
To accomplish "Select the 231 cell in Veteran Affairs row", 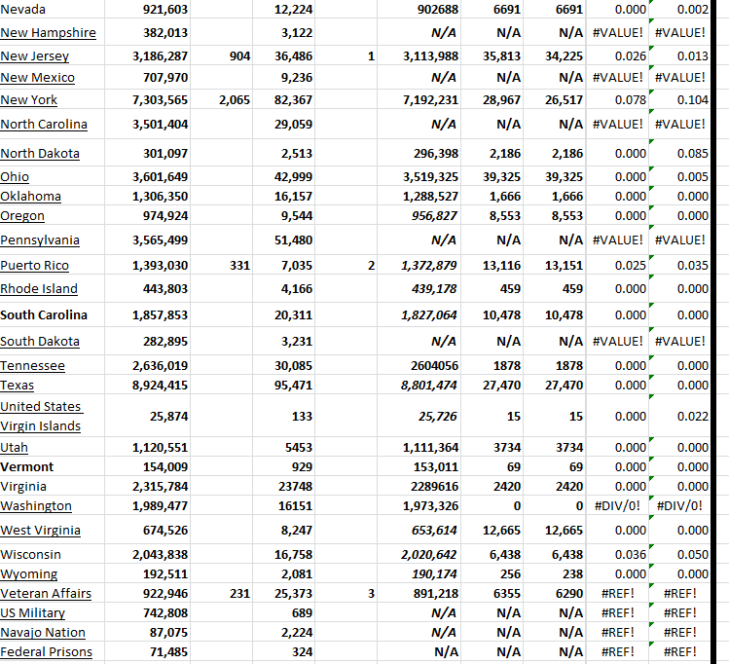I will 221,593.
